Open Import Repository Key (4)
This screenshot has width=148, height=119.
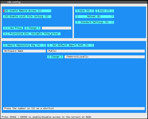[25, 45]
